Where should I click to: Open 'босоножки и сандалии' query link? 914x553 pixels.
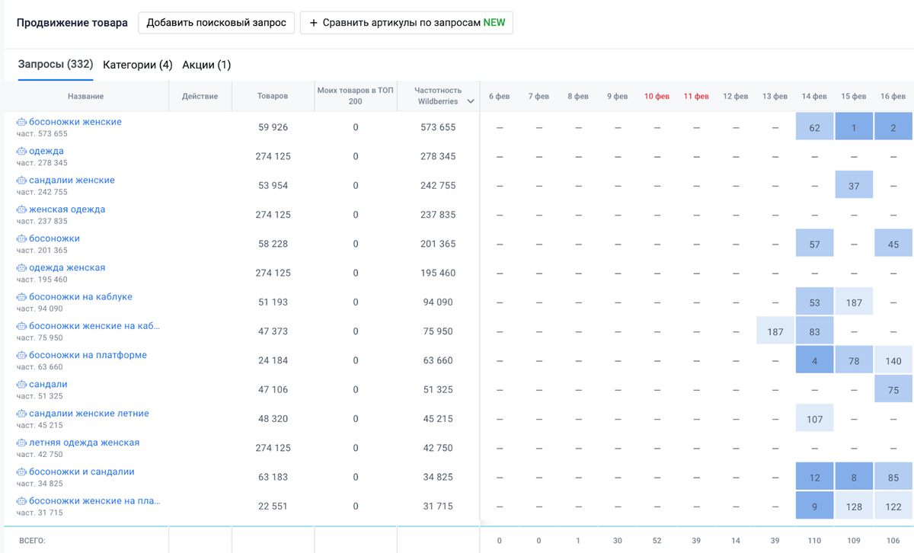[x=81, y=472]
